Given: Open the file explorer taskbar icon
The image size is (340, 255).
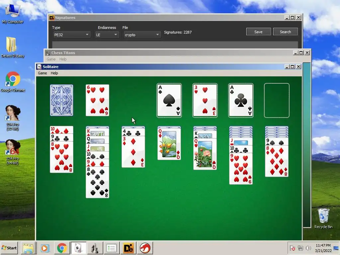Looking at the screenshot, I should pos(29,248).
